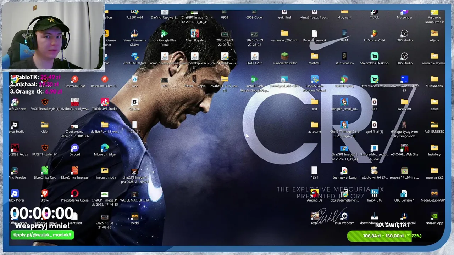The height and width of the screenshot is (255, 454).
Task: Open the swiaty mc folder
Action: [404, 104]
